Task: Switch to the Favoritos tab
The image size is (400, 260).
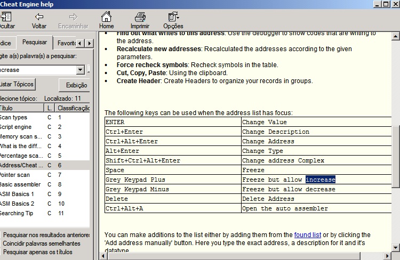Action: (x=66, y=43)
